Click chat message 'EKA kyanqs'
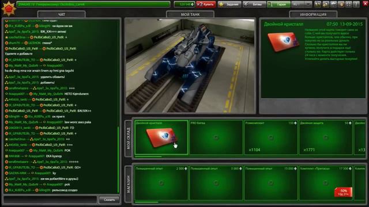This screenshot has width=369, height=207. click(x=54, y=156)
